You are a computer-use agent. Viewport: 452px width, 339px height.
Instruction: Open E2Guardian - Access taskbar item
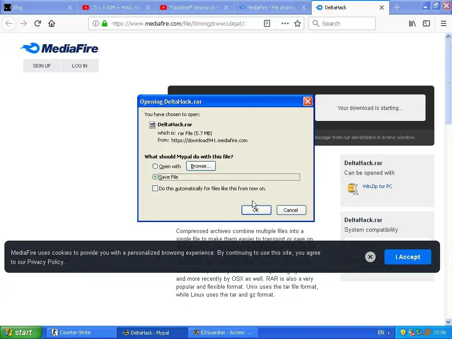pos(223,332)
